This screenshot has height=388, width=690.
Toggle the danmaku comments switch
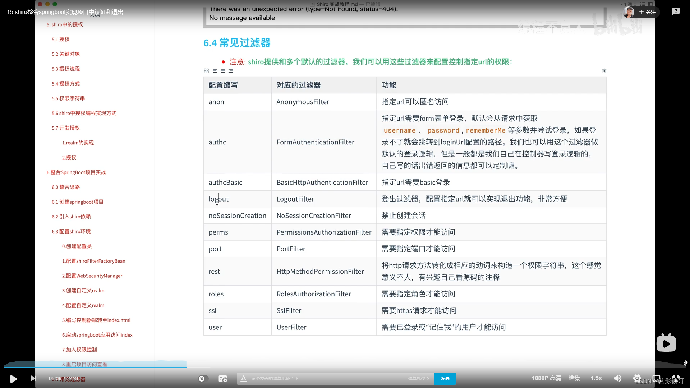203,378
